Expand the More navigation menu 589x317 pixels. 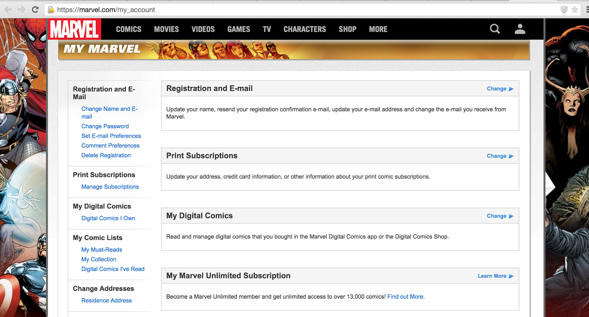[x=378, y=29]
